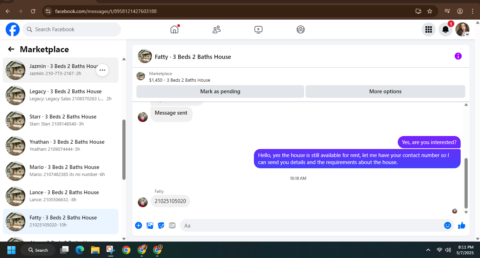The height and width of the screenshot is (258, 480).
Task: Click the 'Yes, are you interested?' message
Action: [429, 142]
